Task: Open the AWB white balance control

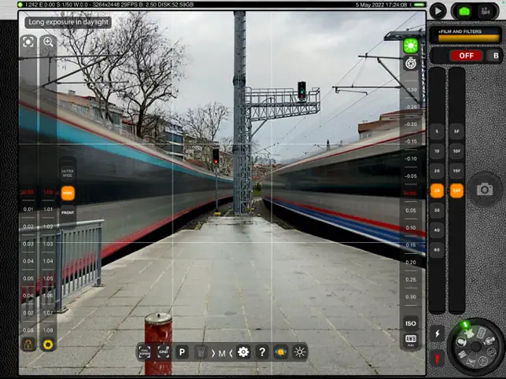Action: click(411, 340)
